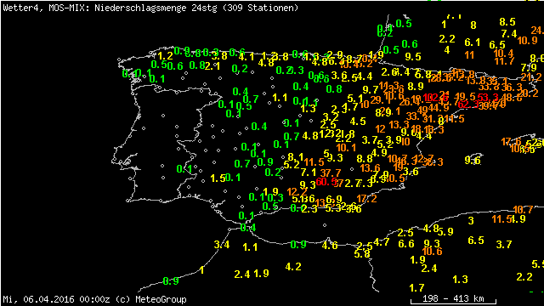Click the orange 10.7 Algerian coast reading
Image resolution: width=544 pixels, height=306 pixels.
tap(523, 210)
